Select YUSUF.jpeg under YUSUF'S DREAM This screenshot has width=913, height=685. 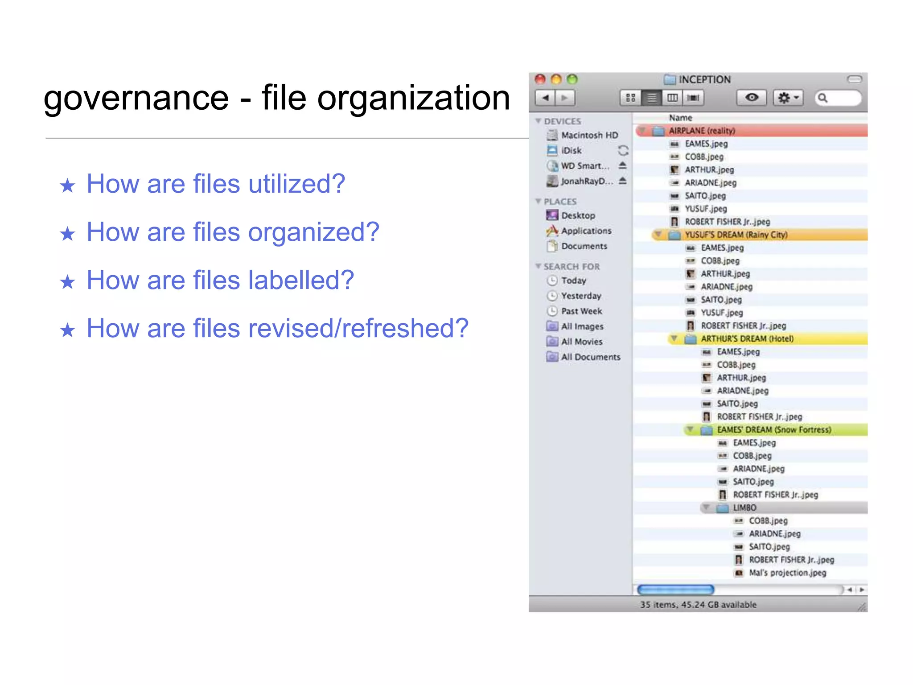pos(714,313)
